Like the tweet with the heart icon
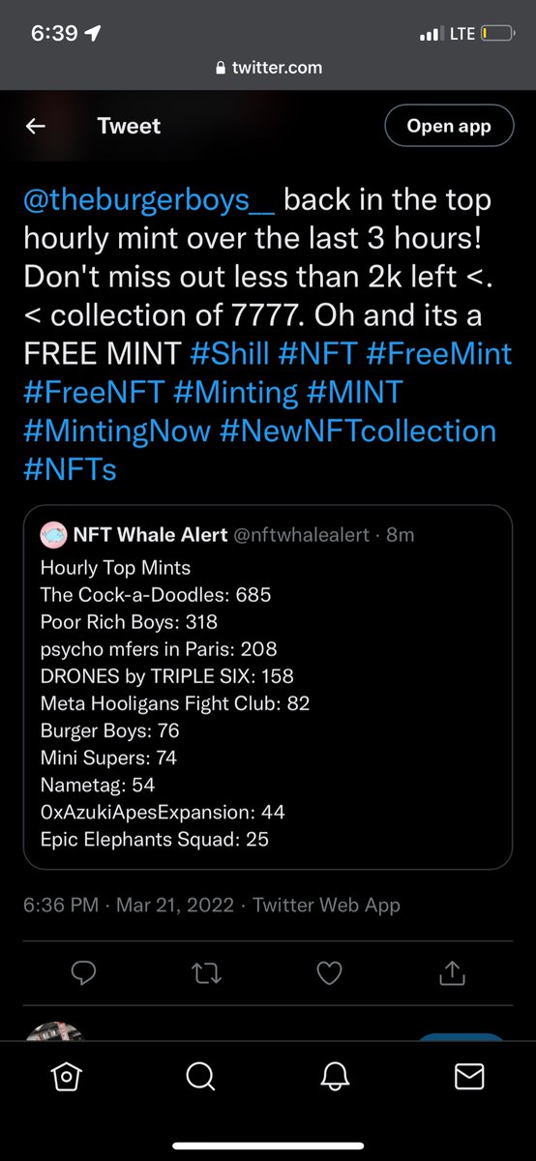536x1161 pixels. [330, 972]
